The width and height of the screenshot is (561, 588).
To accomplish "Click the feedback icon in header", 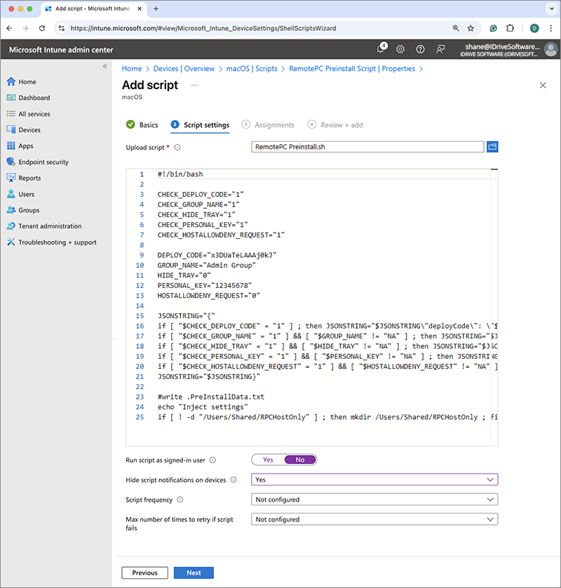I will [440, 49].
